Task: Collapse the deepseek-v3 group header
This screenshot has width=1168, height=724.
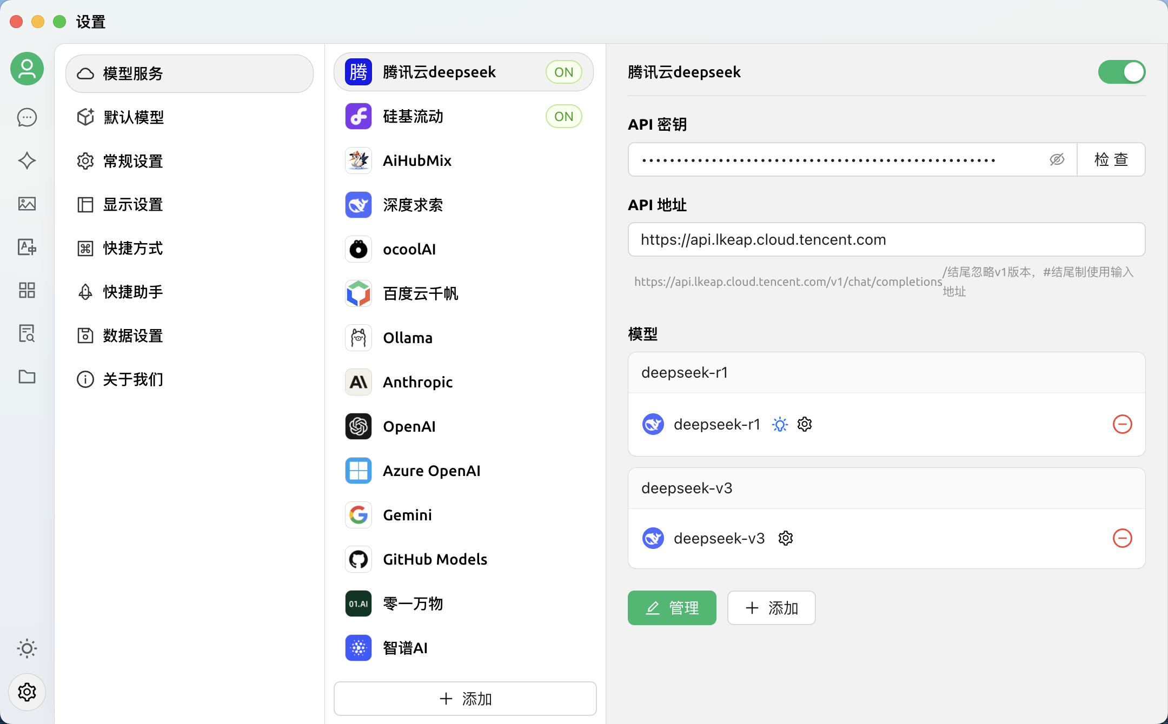Action: 887,488
